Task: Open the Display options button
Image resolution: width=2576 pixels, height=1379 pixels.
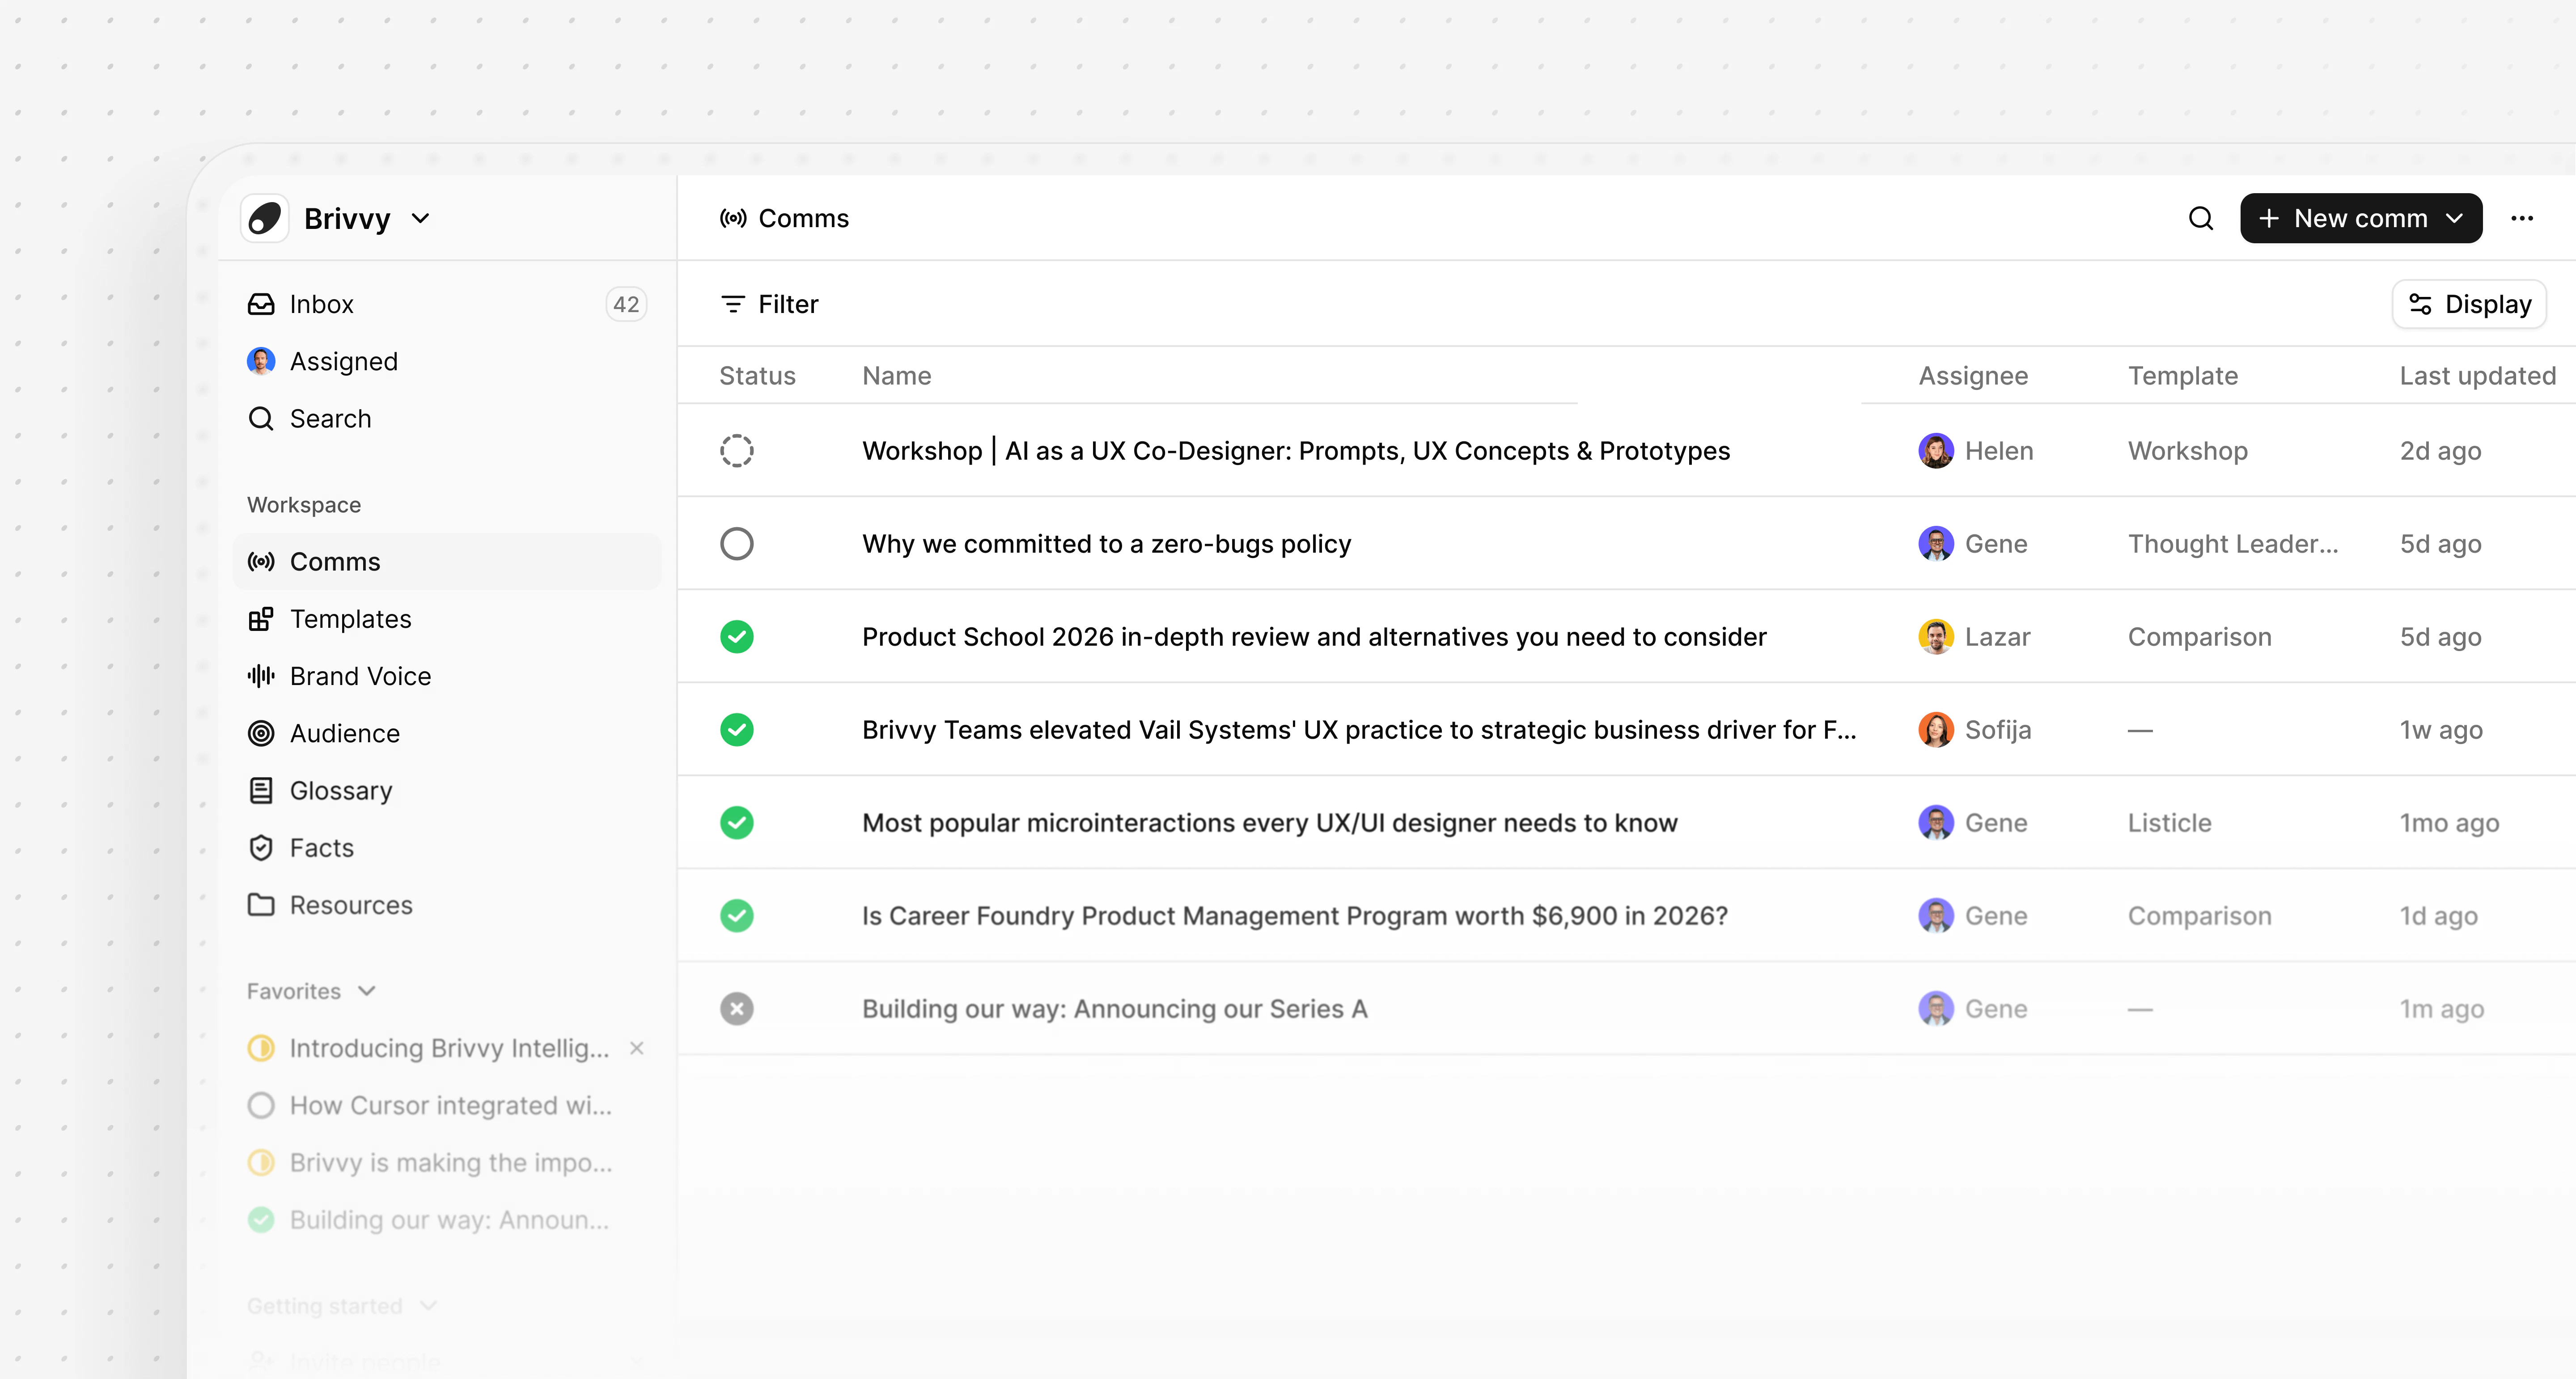Action: (x=2469, y=304)
